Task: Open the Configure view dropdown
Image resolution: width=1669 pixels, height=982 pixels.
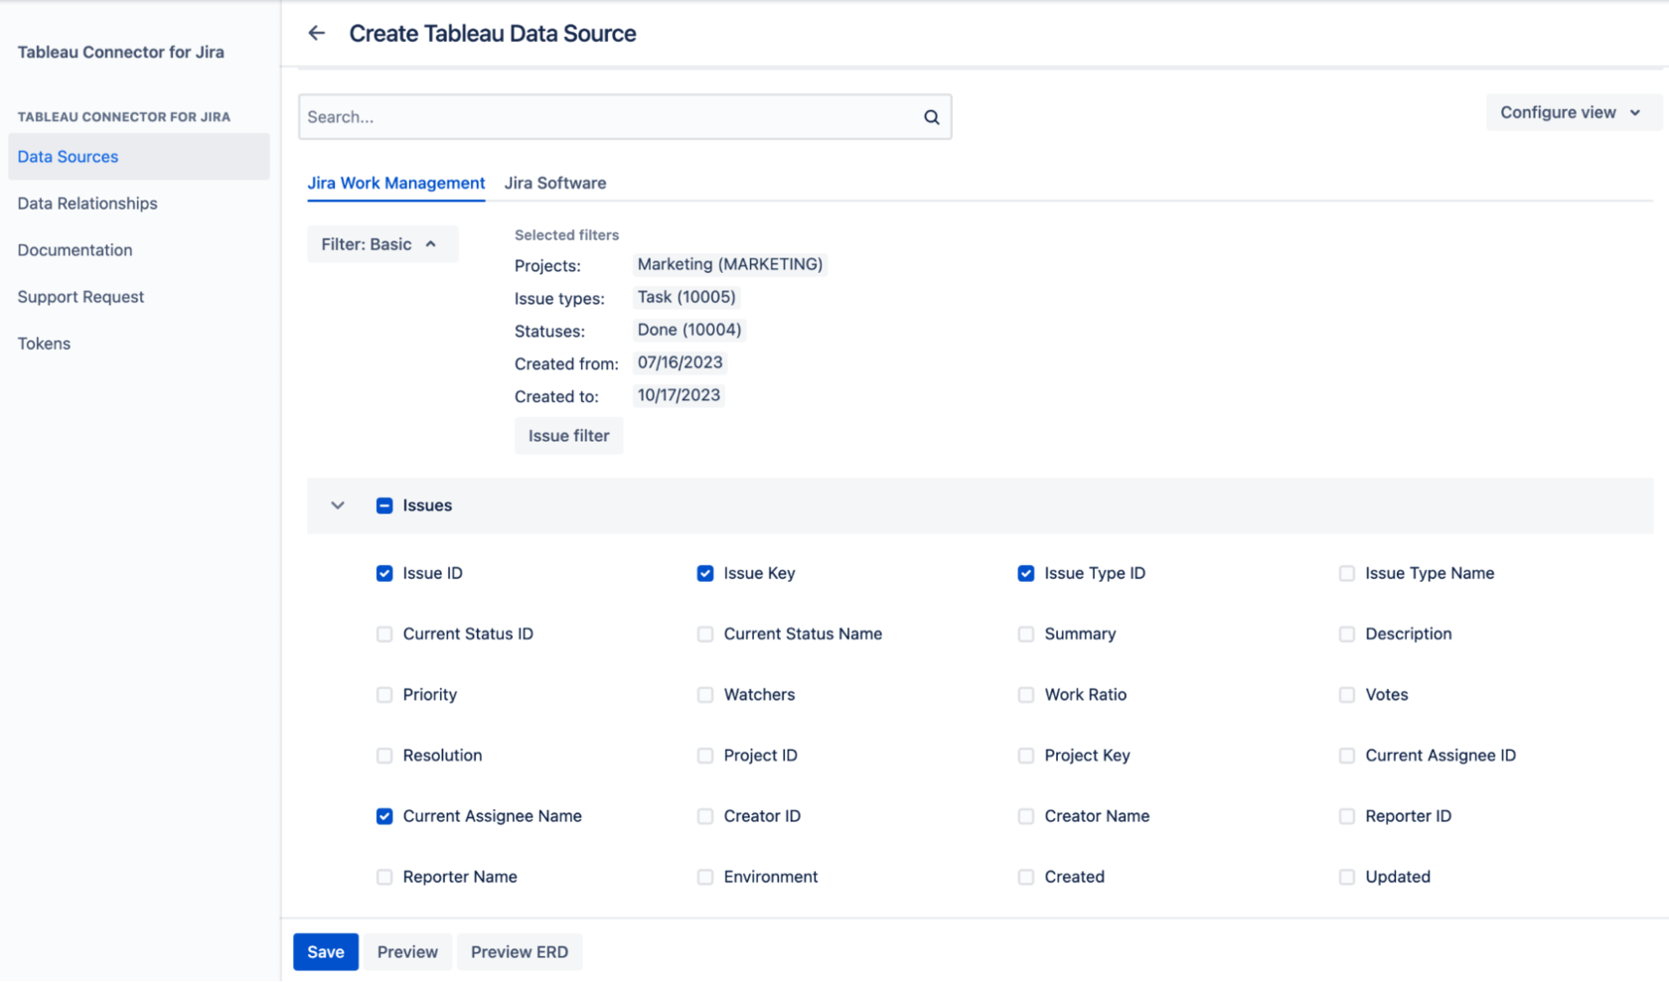Action: click(x=1572, y=112)
